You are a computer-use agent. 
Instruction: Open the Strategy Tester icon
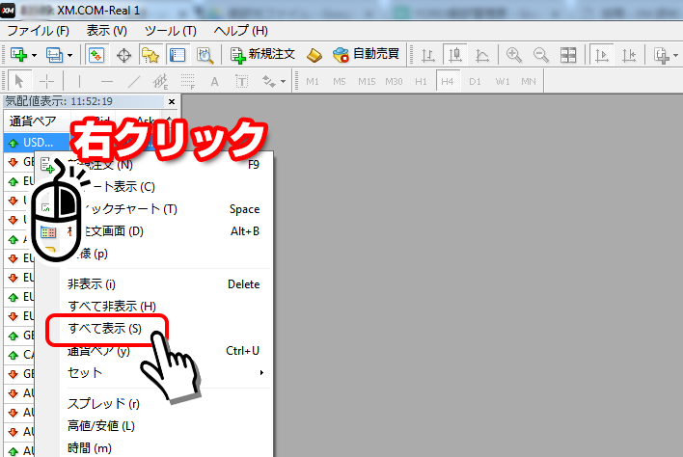[205, 55]
